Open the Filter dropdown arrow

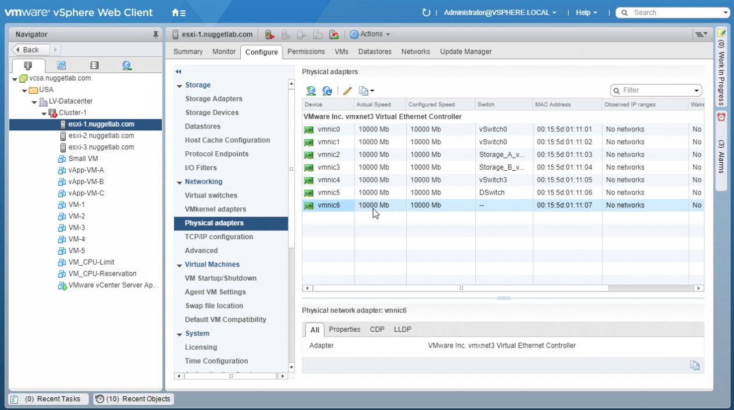[x=696, y=90]
